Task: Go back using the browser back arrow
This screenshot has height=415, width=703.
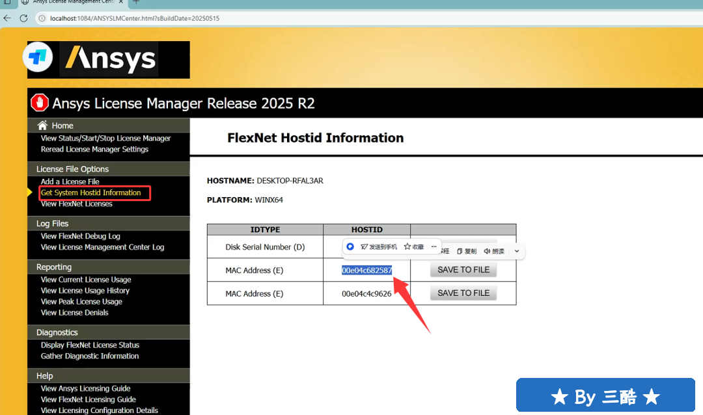Action: point(7,18)
